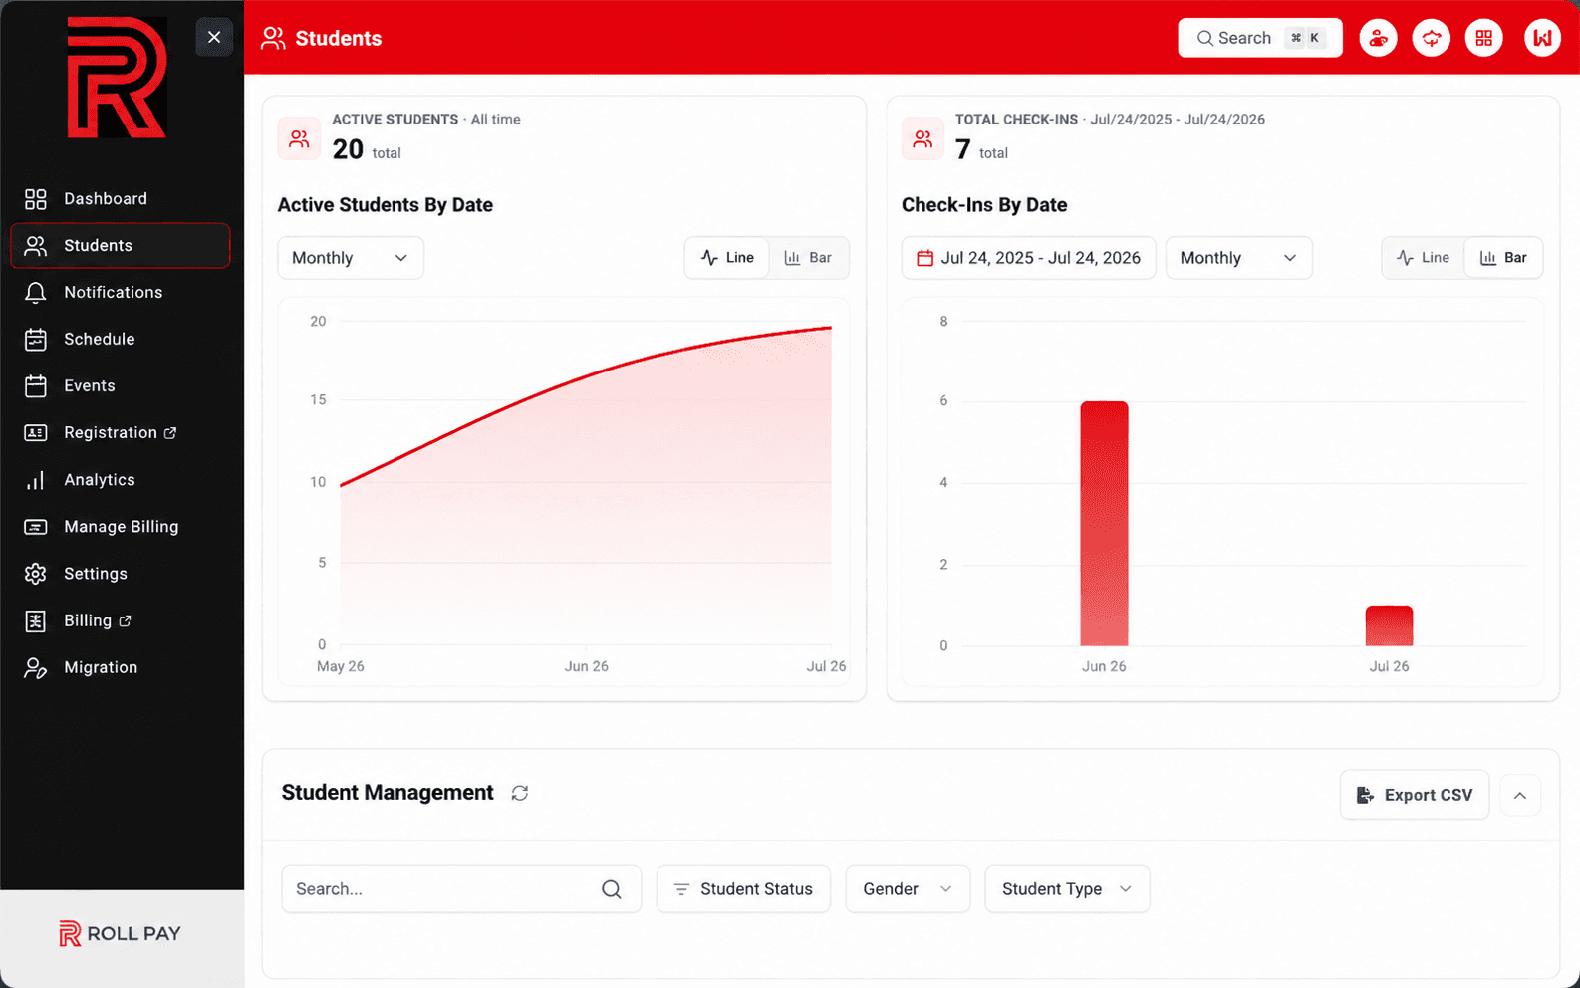The width and height of the screenshot is (1580, 988).
Task: Collapse the Student Management section
Action: click(x=1520, y=795)
